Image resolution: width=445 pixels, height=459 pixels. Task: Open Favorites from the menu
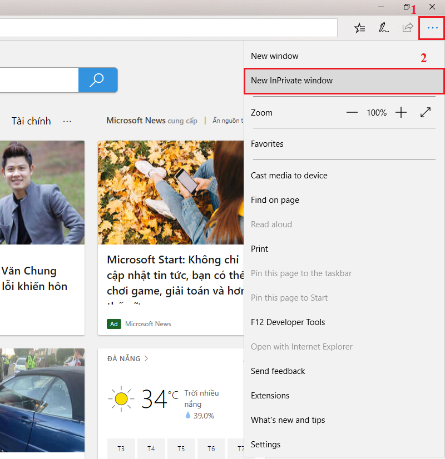(x=267, y=144)
